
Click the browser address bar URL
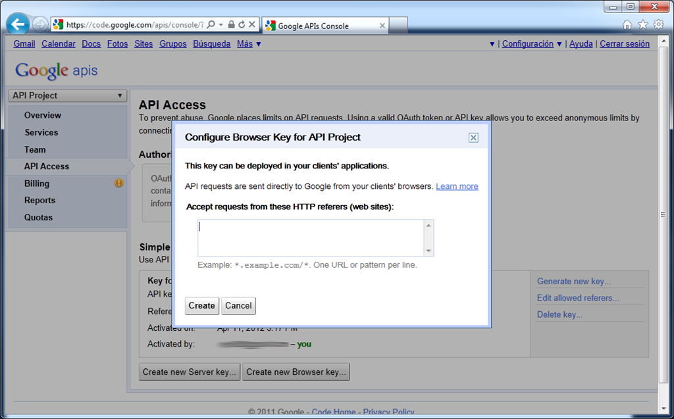point(135,24)
